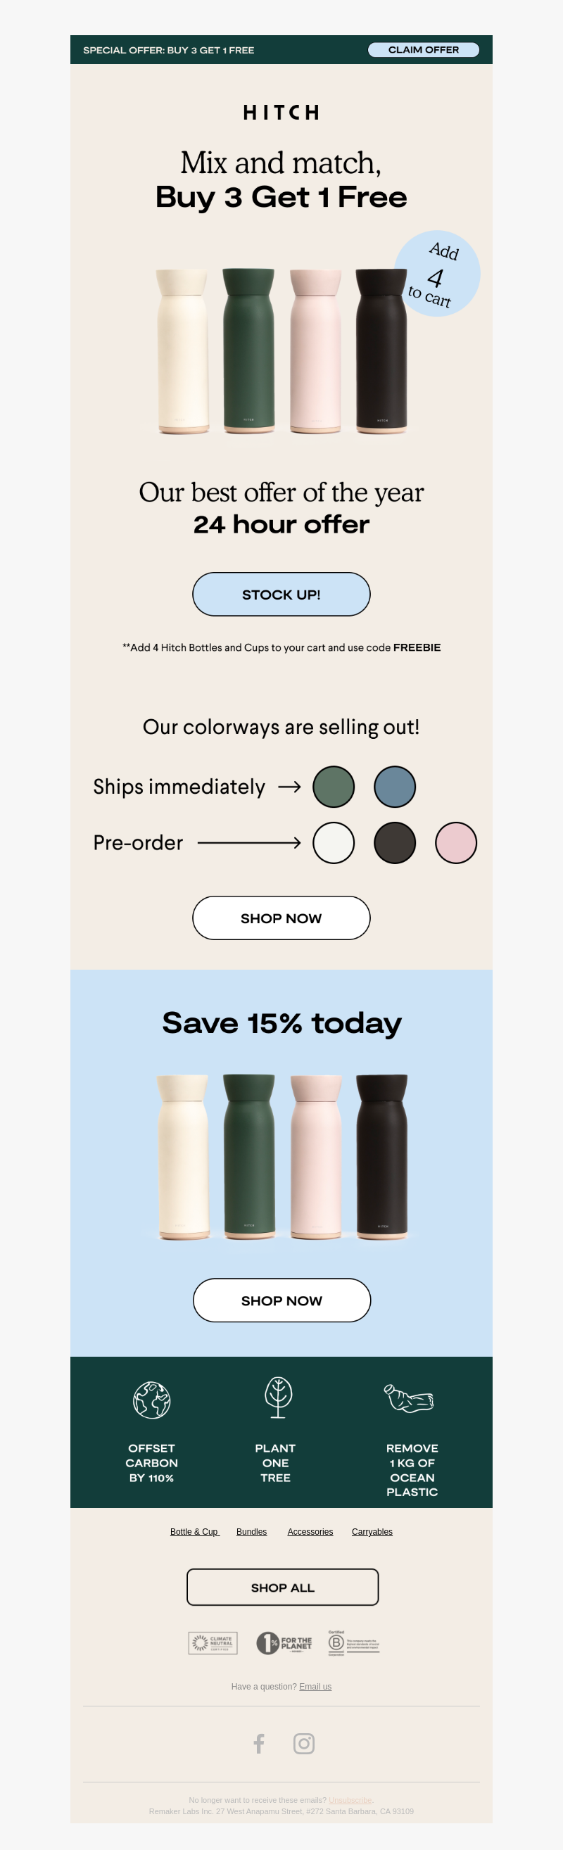Select the plant one tree icon

coord(278,1398)
